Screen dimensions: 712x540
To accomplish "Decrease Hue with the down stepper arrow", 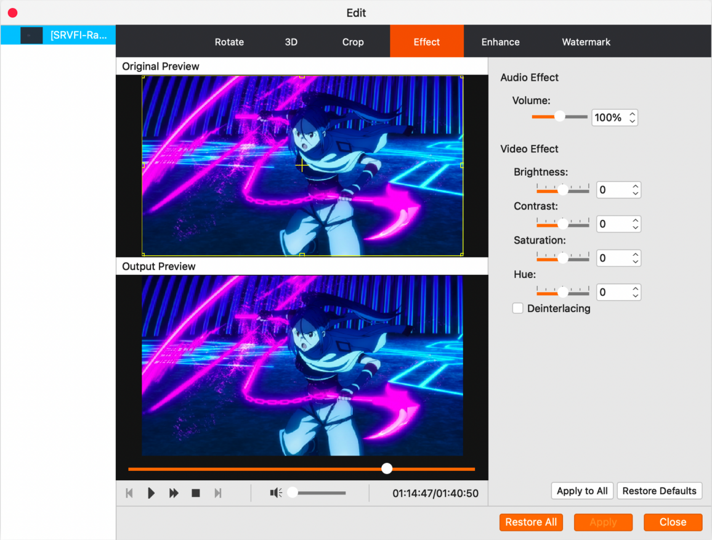I will point(635,296).
